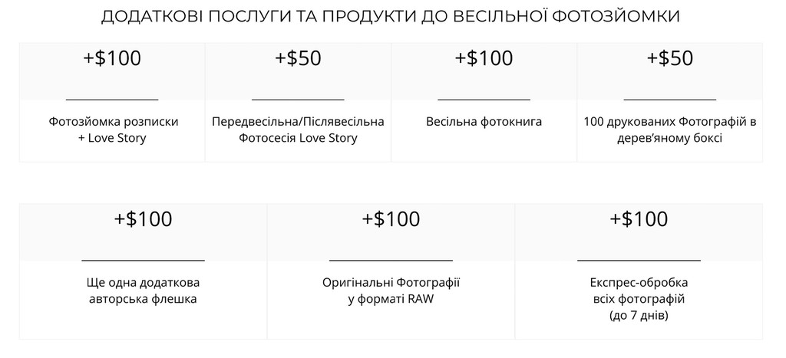The height and width of the screenshot is (358, 786).
Task: Click the +$100 price above авторська флешка
Action: click(144, 218)
